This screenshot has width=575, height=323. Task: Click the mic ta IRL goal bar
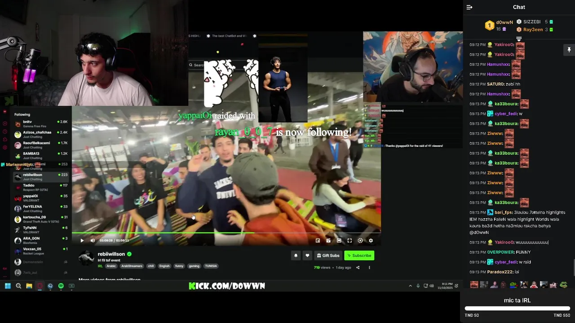[517, 309]
